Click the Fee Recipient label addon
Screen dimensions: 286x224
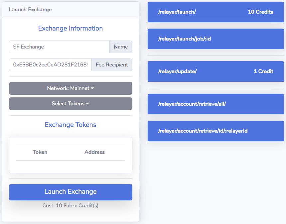pyautogui.click(x=112, y=65)
